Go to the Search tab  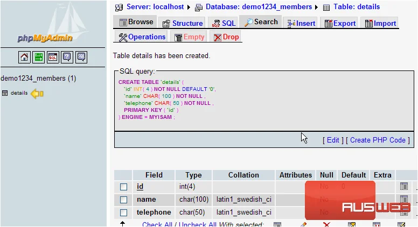coord(261,22)
